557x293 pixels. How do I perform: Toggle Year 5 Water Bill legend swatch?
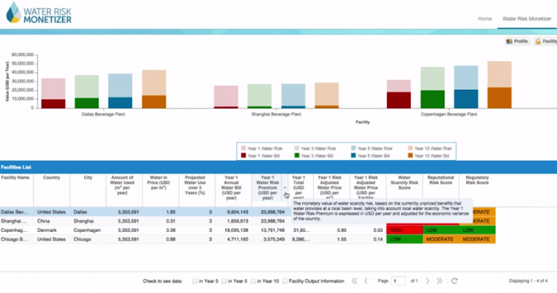click(x=354, y=156)
